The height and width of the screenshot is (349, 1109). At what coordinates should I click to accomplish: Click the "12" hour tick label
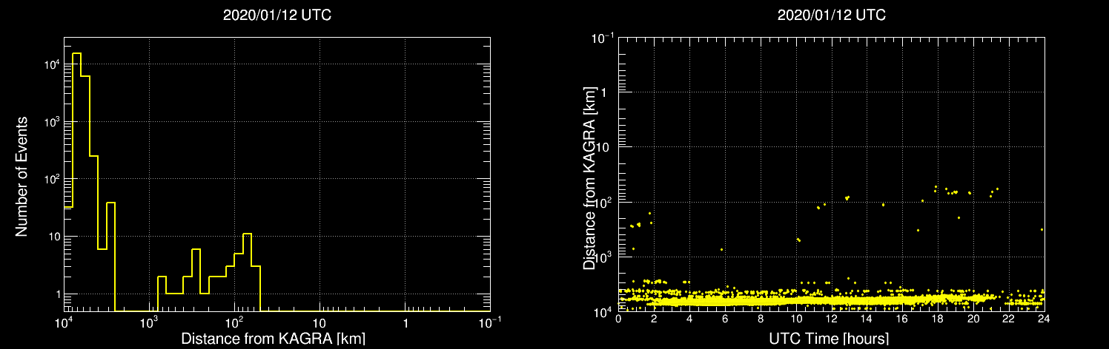click(831, 319)
